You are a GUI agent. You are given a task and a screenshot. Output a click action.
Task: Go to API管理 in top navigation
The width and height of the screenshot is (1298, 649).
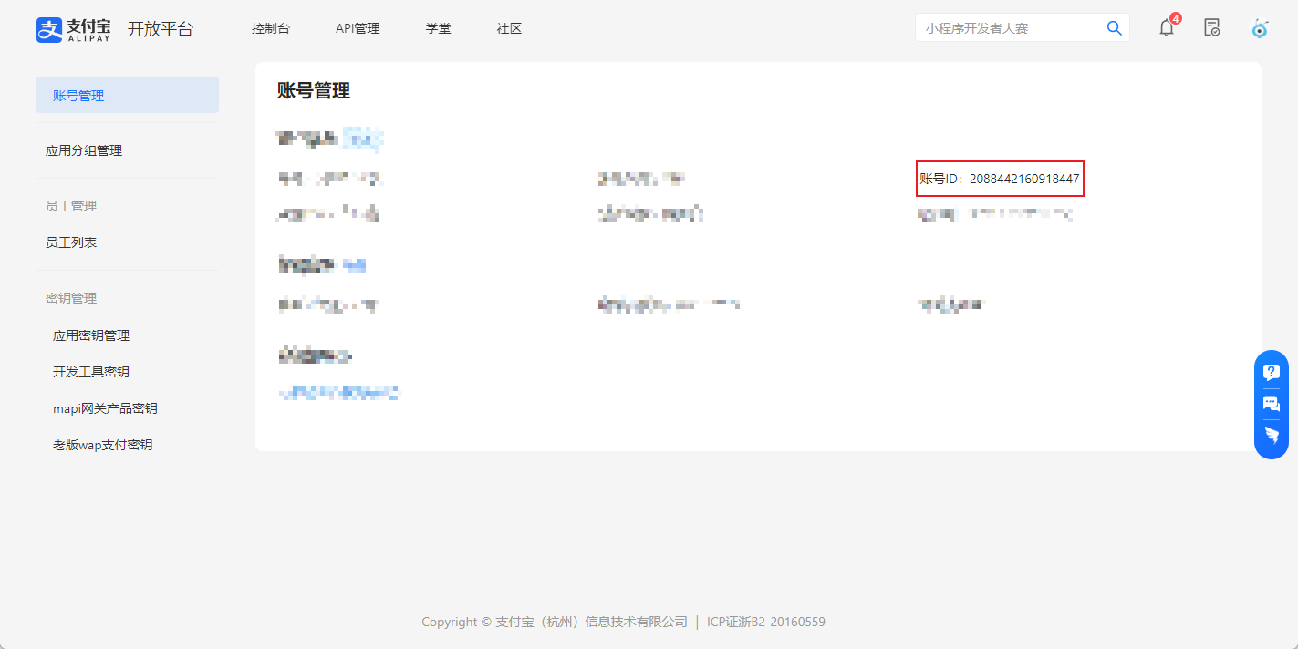(358, 28)
